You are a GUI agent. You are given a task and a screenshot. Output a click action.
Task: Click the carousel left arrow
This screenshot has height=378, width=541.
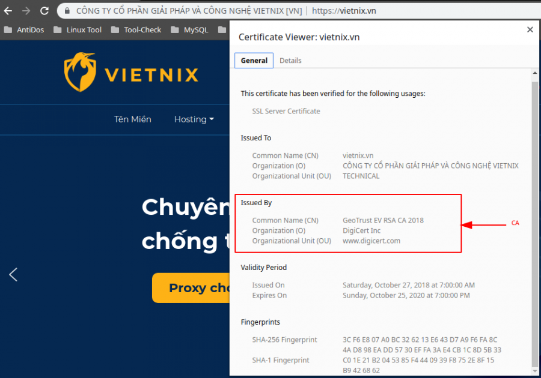pyautogui.click(x=13, y=274)
